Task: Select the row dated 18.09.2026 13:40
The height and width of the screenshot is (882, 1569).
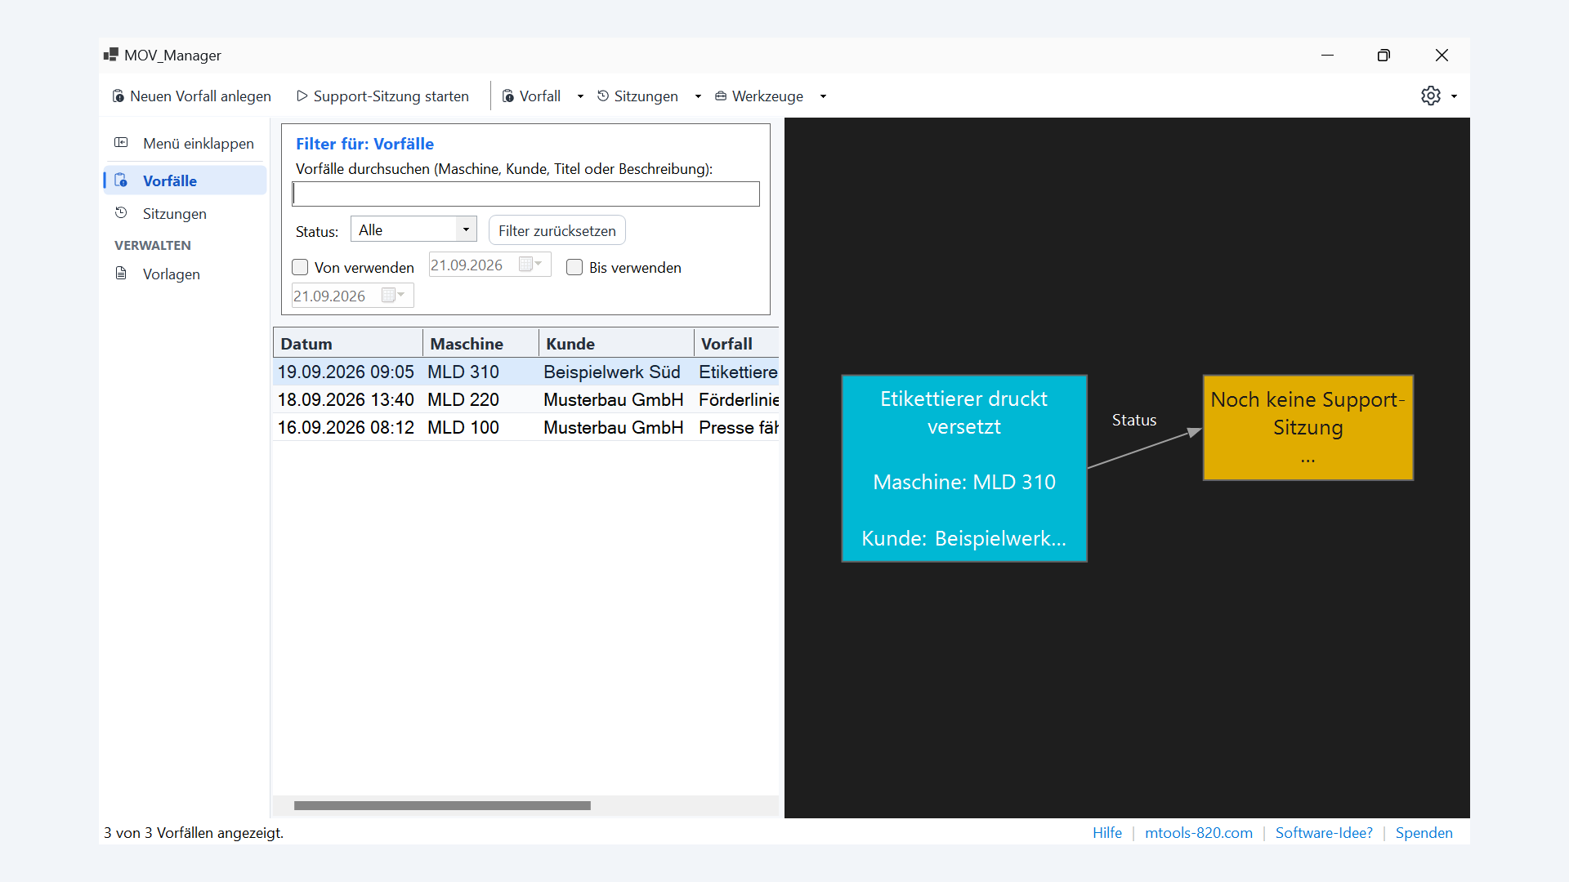Action: pos(526,399)
